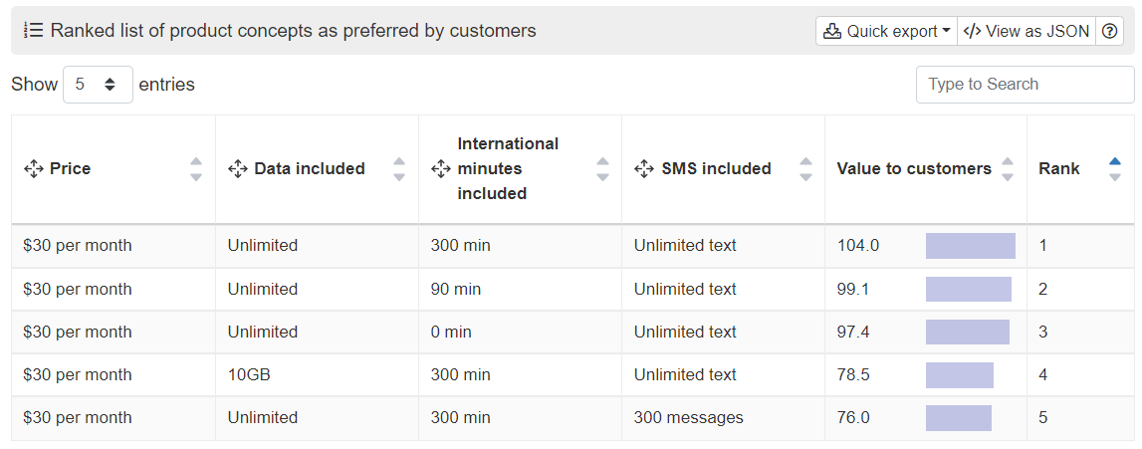Toggle sorting on SMS included column
1142x449 pixels.
pyautogui.click(x=805, y=169)
